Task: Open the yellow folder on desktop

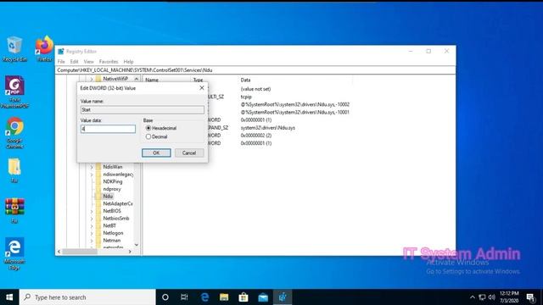Action: click(x=14, y=170)
